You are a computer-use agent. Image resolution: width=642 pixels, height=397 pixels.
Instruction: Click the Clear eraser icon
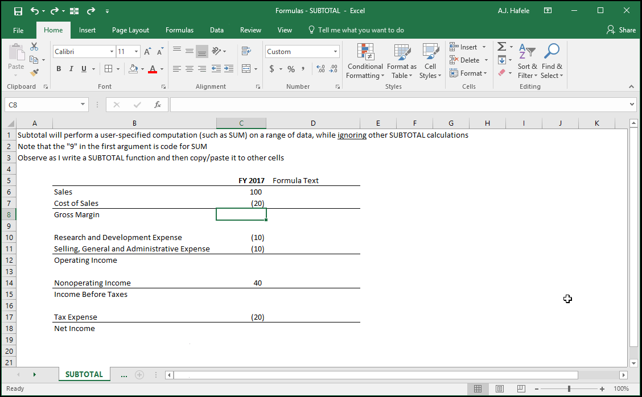(x=502, y=73)
